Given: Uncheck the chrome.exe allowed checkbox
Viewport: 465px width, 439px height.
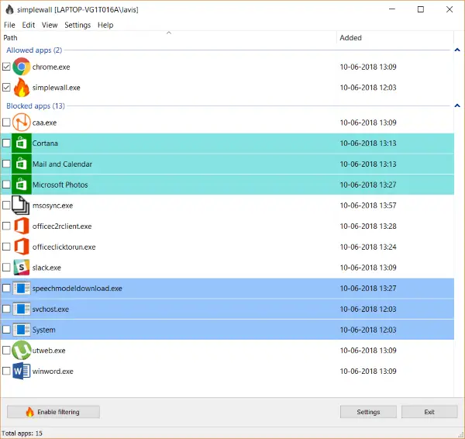Looking at the screenshot, I should [6, 67].
